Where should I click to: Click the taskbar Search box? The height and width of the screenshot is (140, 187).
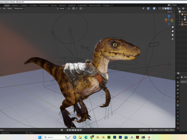[58, 137]
